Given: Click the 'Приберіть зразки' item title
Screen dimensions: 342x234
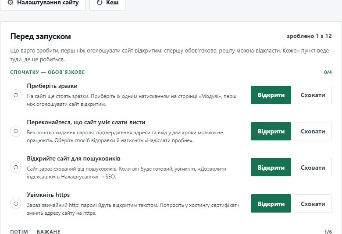Looking at the screenshot, I should [52, 86].
